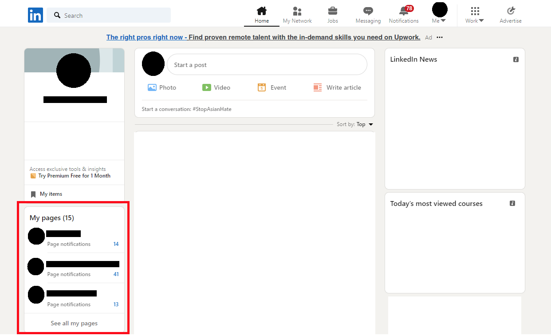
Task: Click My pages (15) heading
Action: (x=52, y=217)
